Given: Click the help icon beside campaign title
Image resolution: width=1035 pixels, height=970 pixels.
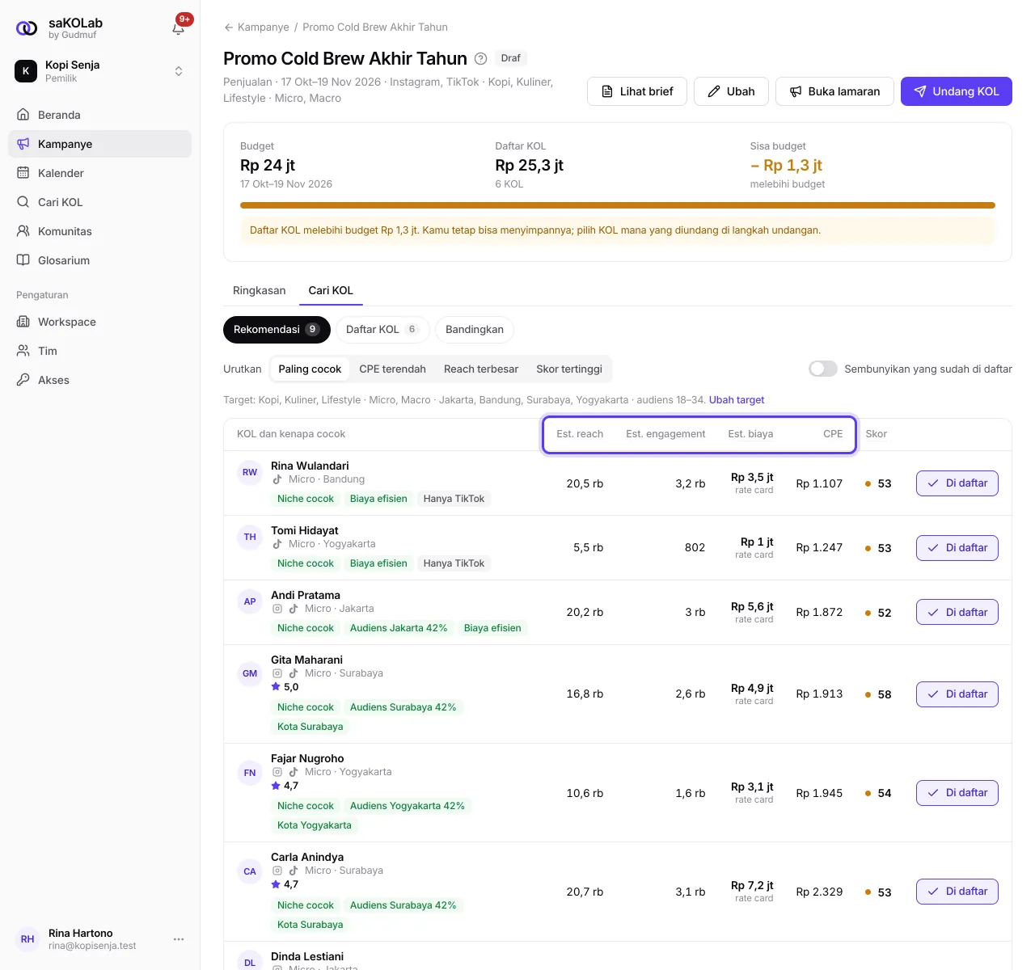Looking at the screenshot, I should (480, 58).
